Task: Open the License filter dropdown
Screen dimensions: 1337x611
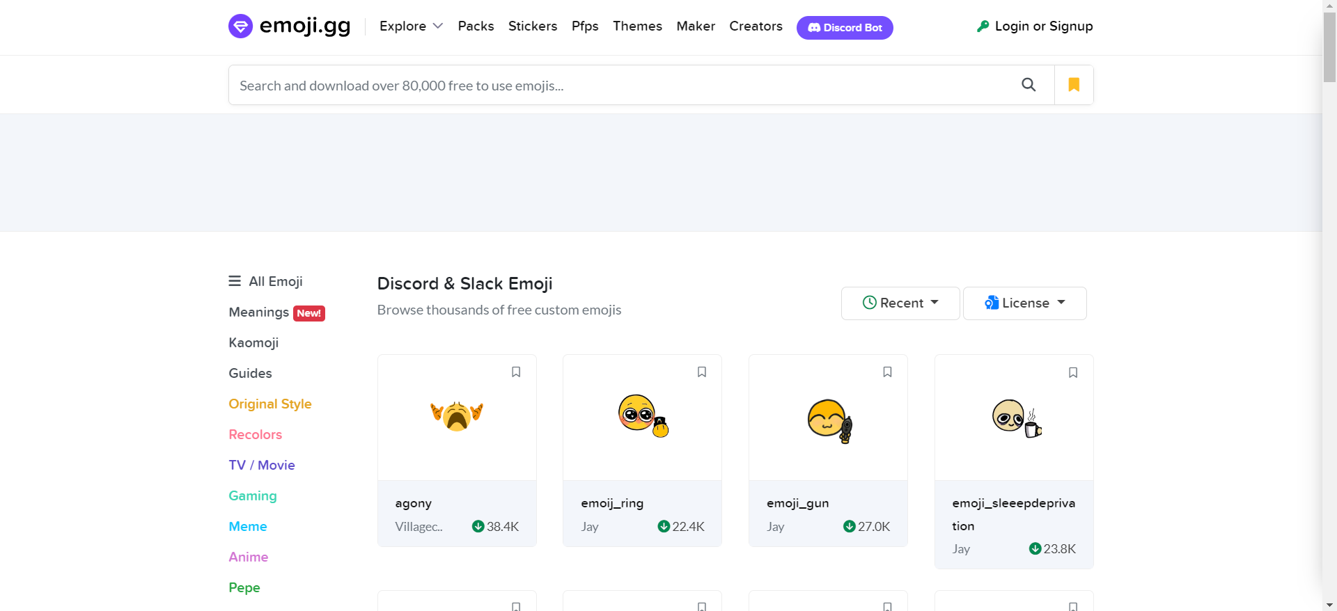Action: 1024,303
